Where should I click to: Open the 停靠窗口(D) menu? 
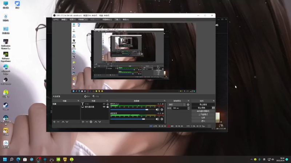[x=83, y=20]
